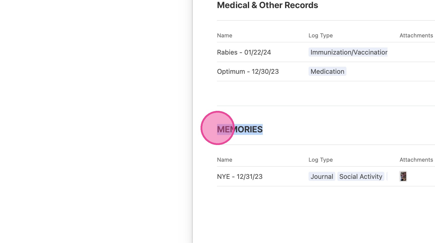Select the Social Activity tag
The image size is (435, 243).
(x=361, y=177)
